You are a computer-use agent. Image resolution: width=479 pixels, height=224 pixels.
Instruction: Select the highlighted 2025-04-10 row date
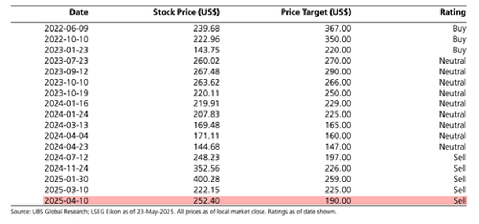pyautogui.click(x=66, y=200)
